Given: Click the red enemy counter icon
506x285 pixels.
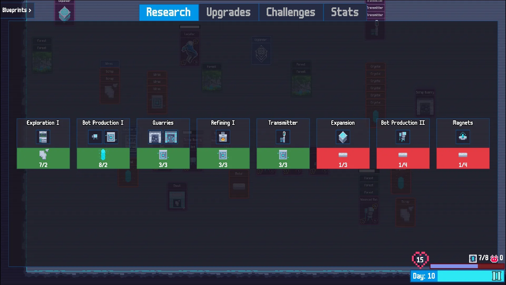Looking at the screenshot, I should 494,259.
